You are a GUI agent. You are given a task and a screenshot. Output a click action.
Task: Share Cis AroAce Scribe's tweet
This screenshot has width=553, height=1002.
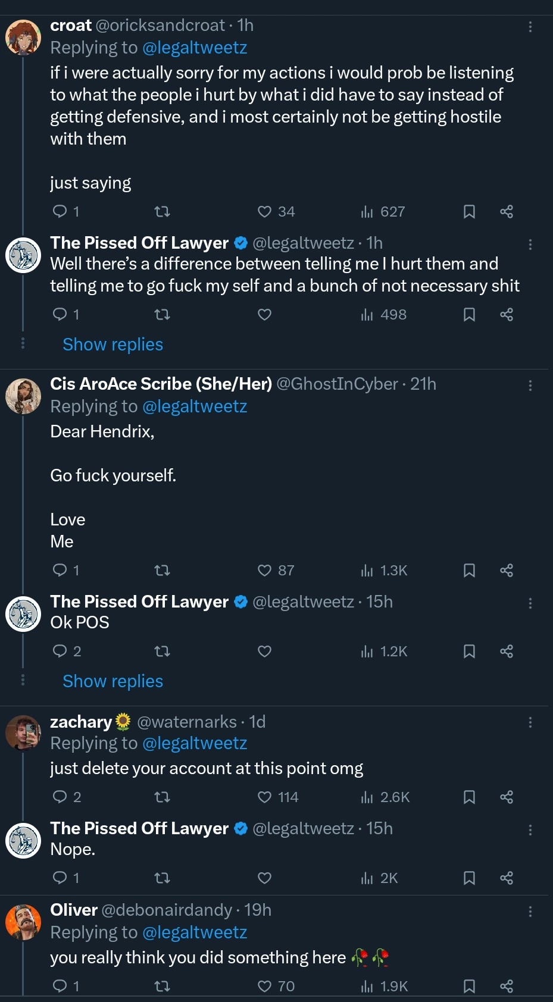[507, 571]
